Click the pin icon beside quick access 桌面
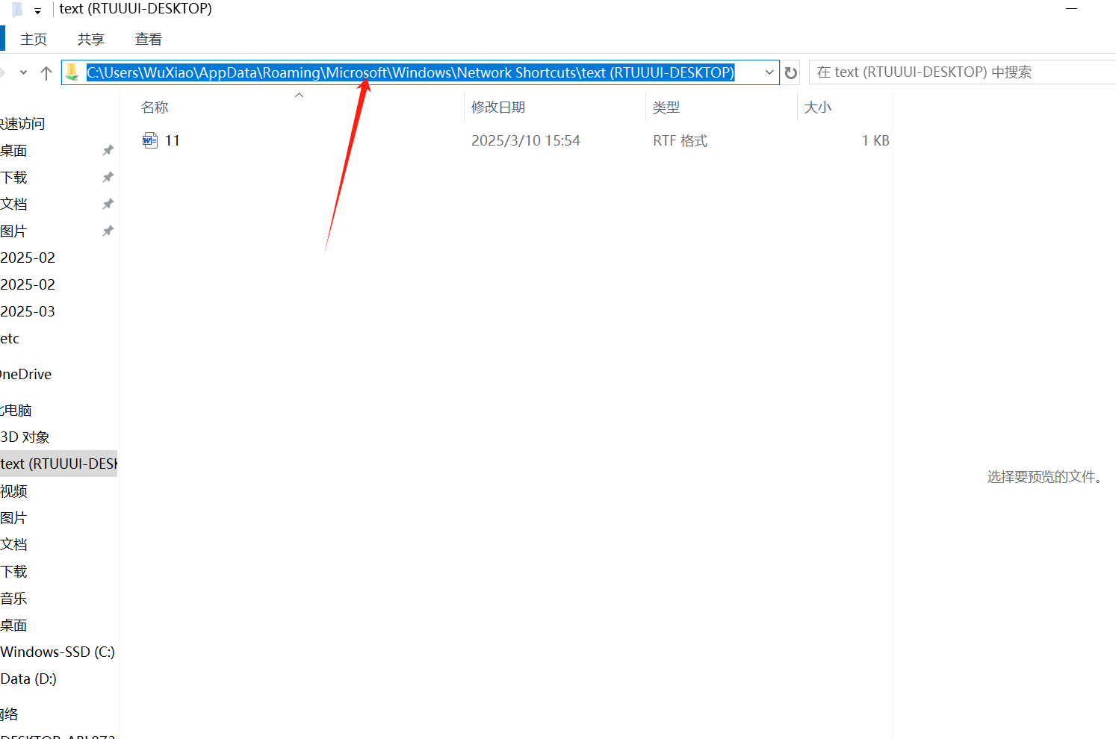Image resolution: width=1116 pixels, height=739 pixels. pos(108,150)
